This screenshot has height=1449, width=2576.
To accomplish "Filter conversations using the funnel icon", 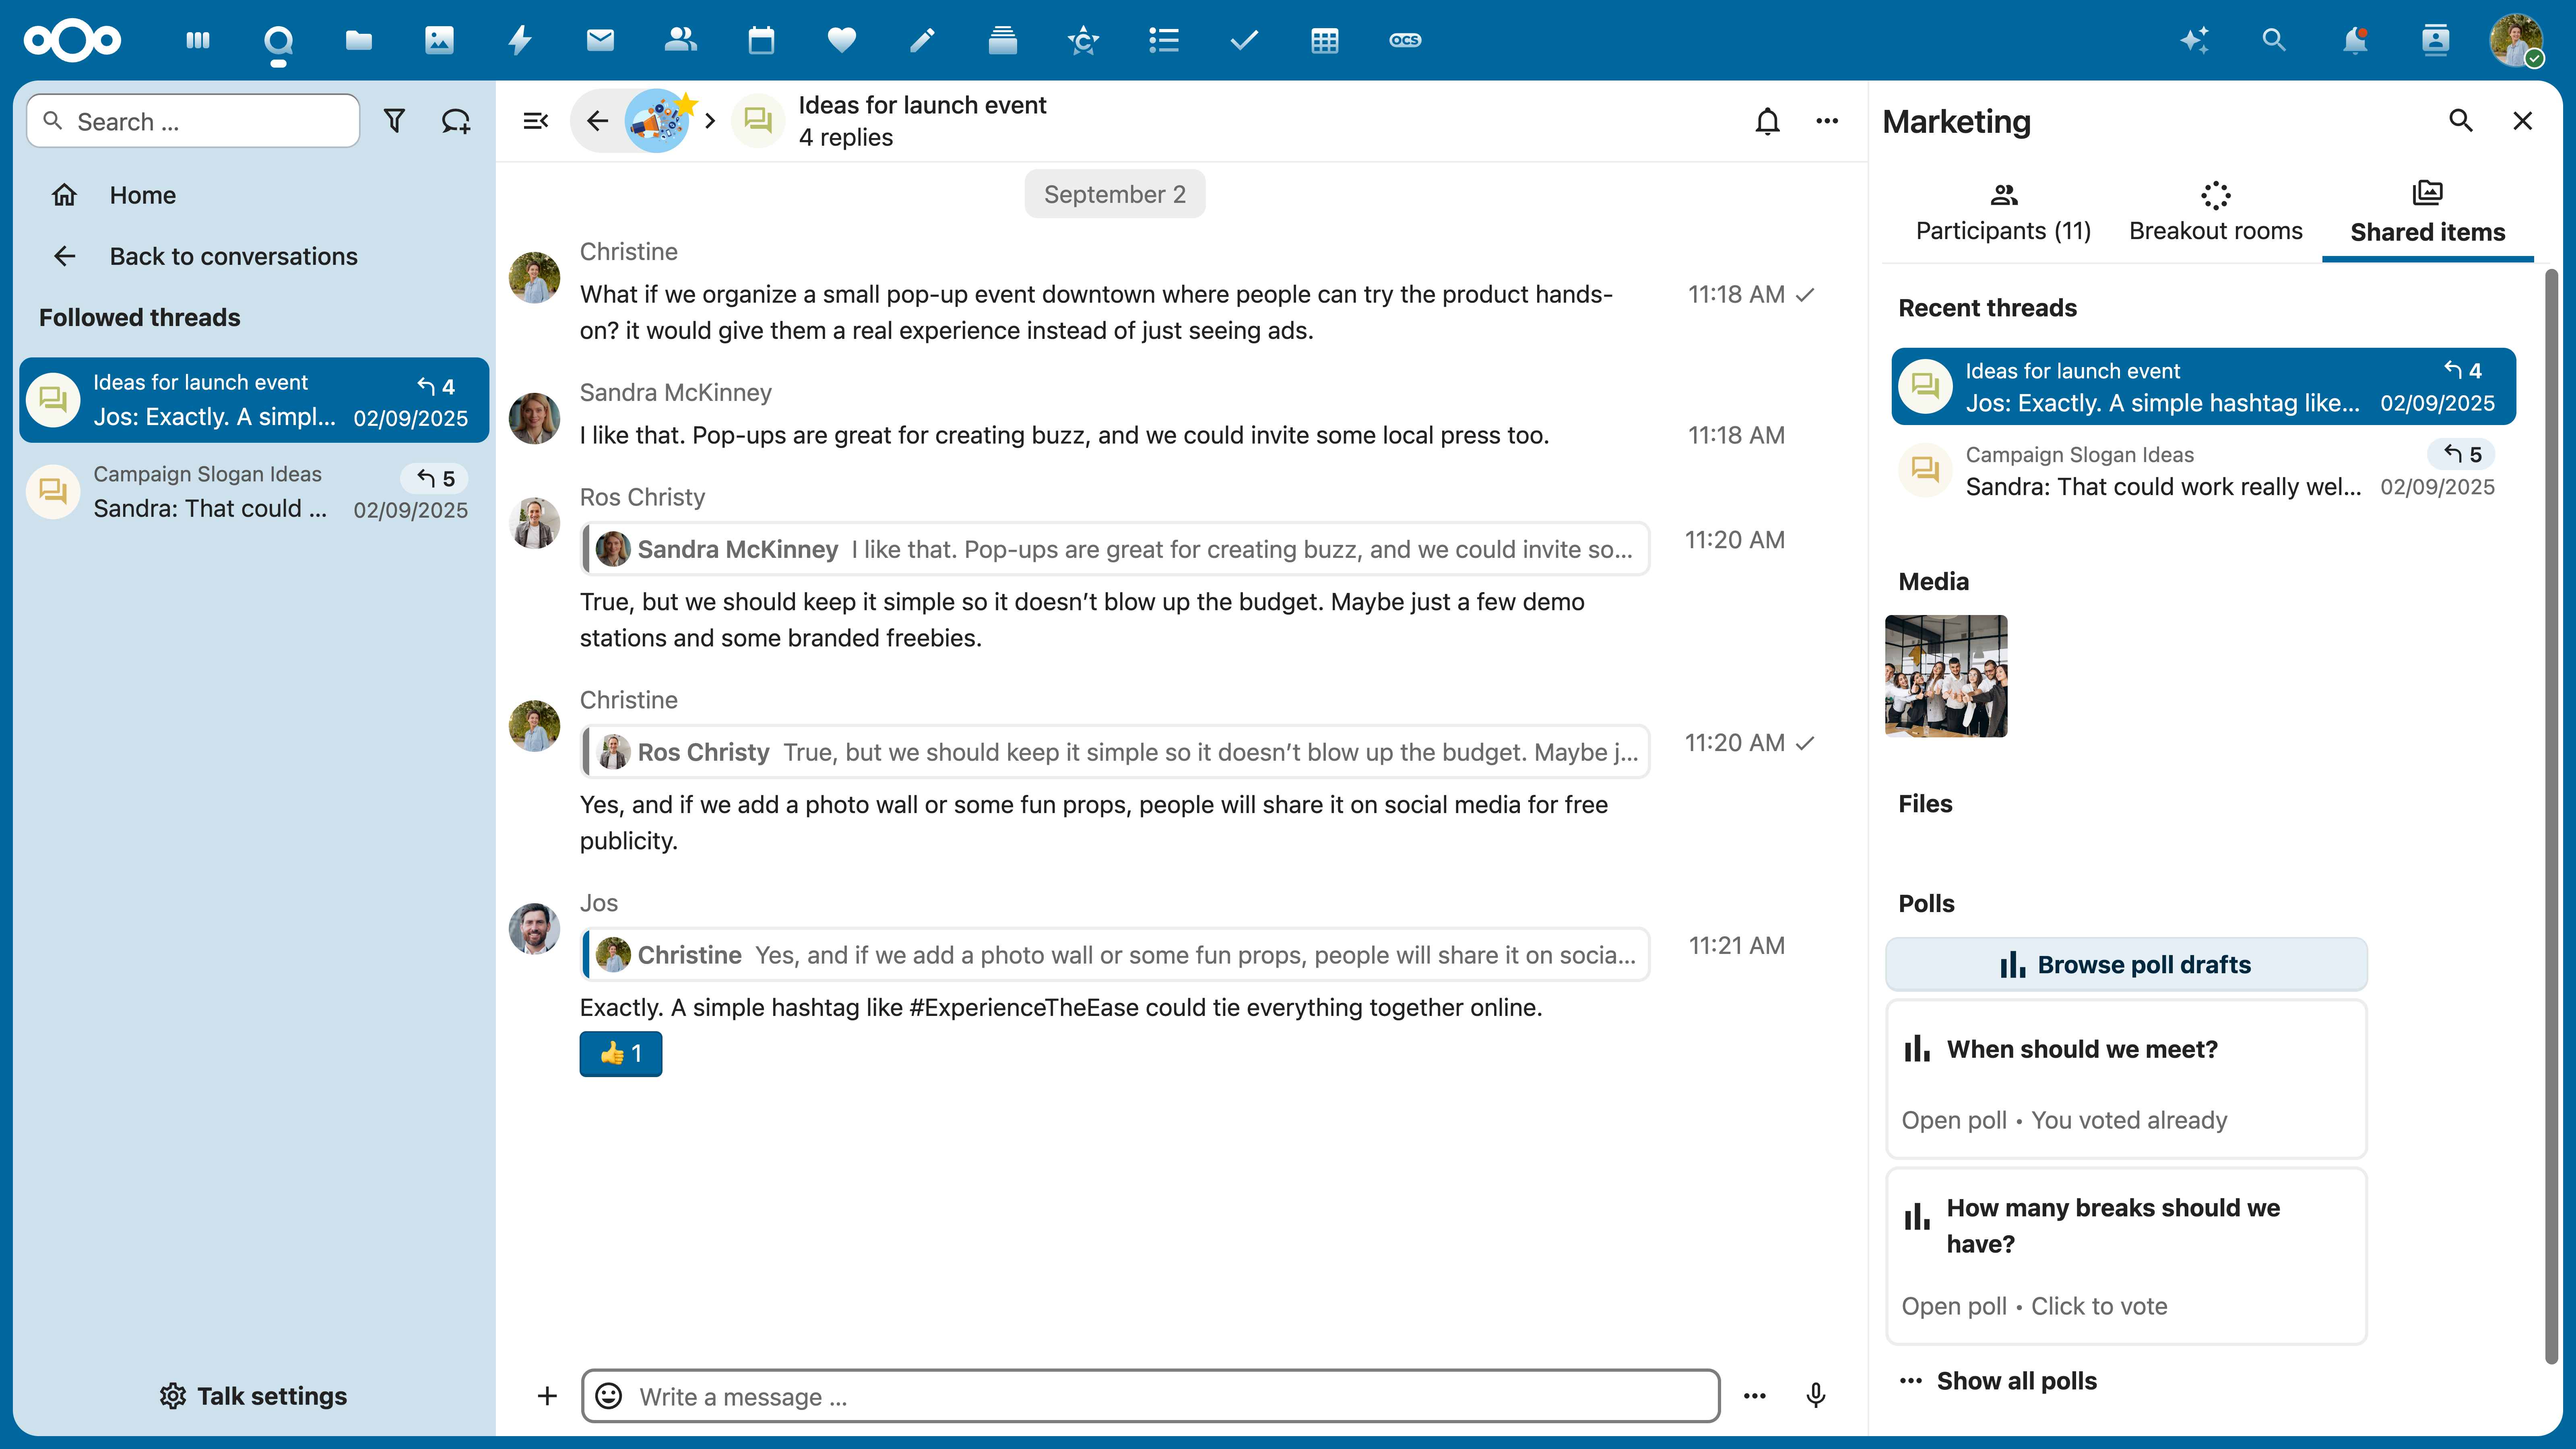I will tap(394, 120).
